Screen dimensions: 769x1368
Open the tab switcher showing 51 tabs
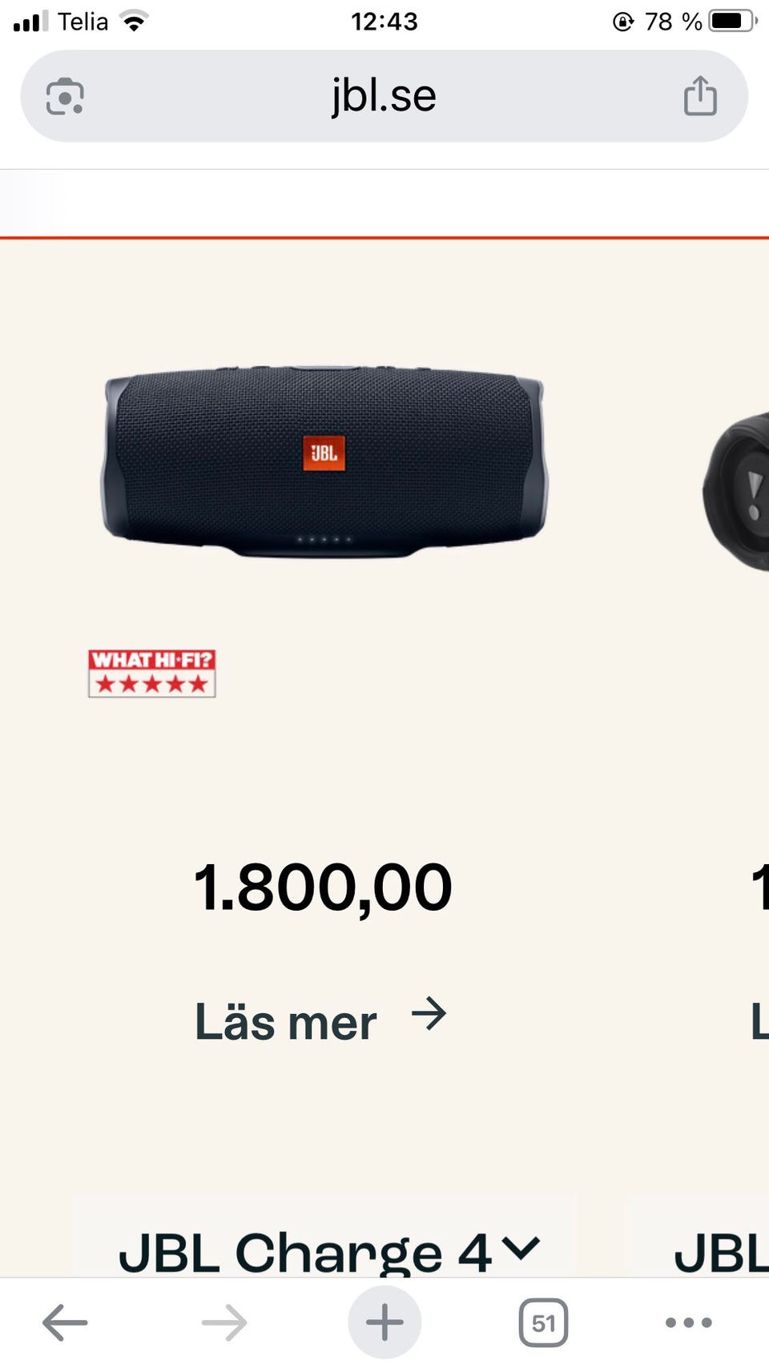click(544, 1322)
